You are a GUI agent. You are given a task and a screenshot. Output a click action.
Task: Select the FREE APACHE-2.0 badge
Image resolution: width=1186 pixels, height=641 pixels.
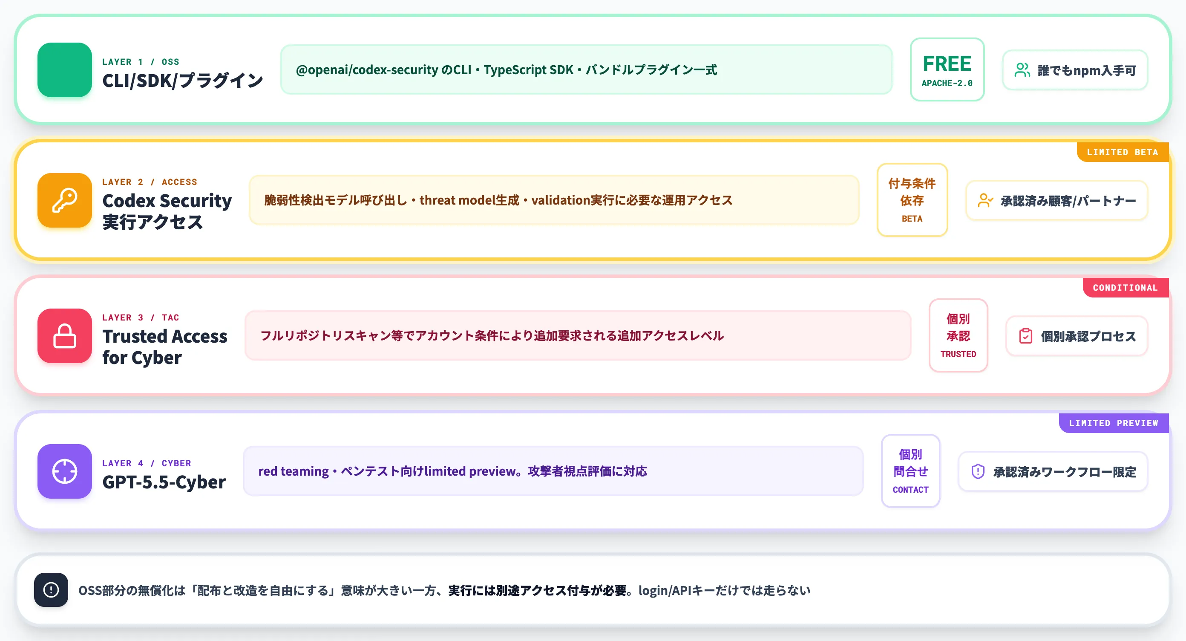click(947, 69)
